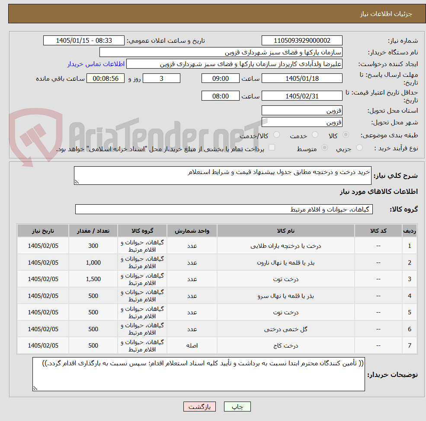Click item name درخت توت in row 3
This screenshot has width=426, height=421.
(x=285, y=279)
